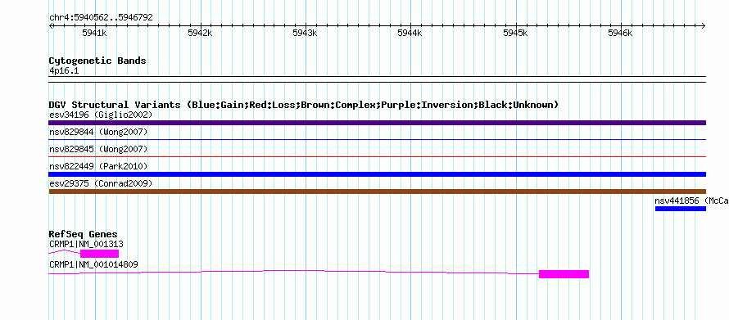Open the nsv829845 (Wong2007) label
The height and width of the screenshot is (320, 729).
click(98, 150)
